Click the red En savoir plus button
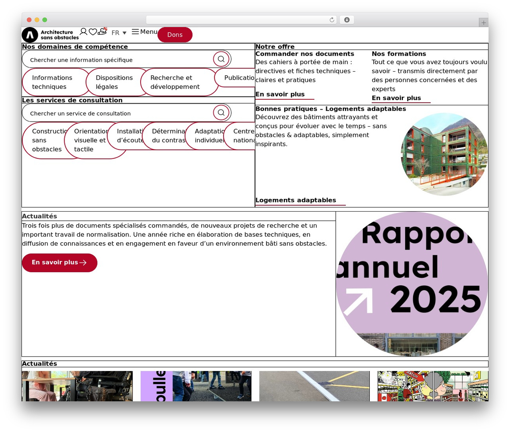Image resolution: width=510 pixels, height=432 pixels. (59, 263)
